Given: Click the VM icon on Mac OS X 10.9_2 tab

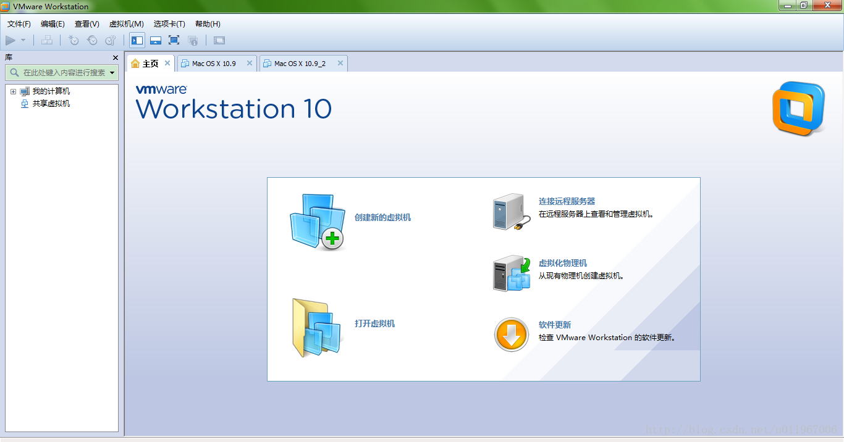Looking at the screenshot, I should tap(267, 64).
